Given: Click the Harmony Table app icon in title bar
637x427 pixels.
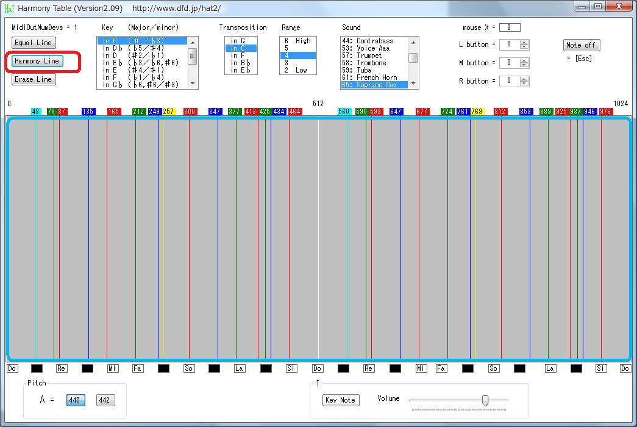Looking at the screenshot, I should pyautogui.click(x=9, y=8).
